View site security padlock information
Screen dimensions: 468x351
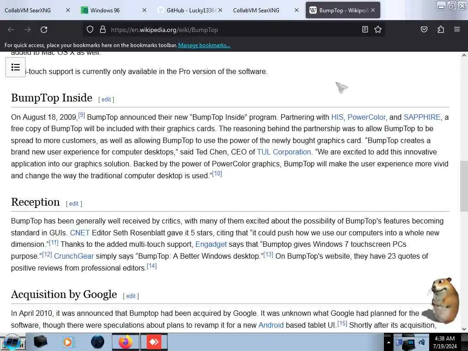coord(103,30)
